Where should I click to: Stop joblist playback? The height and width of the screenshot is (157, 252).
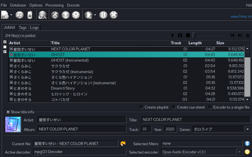point(188,35)
